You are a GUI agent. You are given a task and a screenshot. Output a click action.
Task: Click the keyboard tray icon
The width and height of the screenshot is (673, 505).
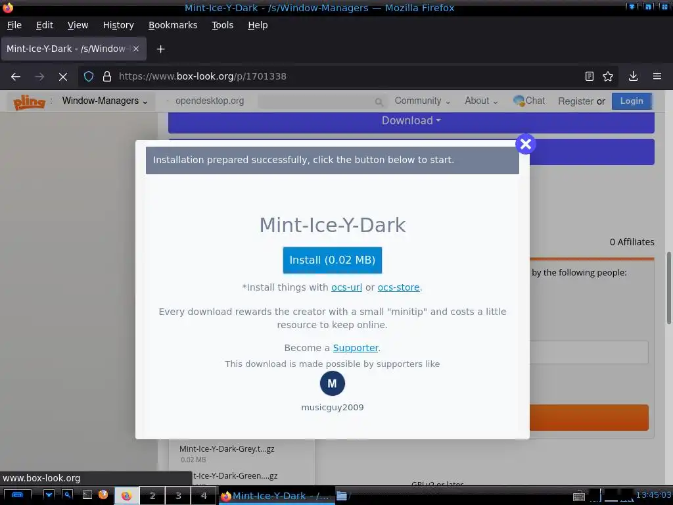(578, 496)
